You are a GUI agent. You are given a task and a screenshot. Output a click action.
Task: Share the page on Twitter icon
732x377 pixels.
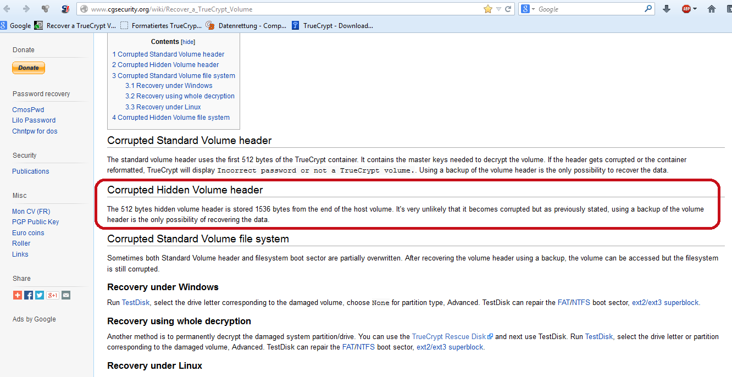coord(40,295)
